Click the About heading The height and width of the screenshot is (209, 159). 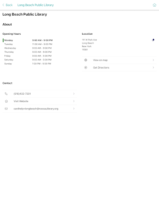7,24
